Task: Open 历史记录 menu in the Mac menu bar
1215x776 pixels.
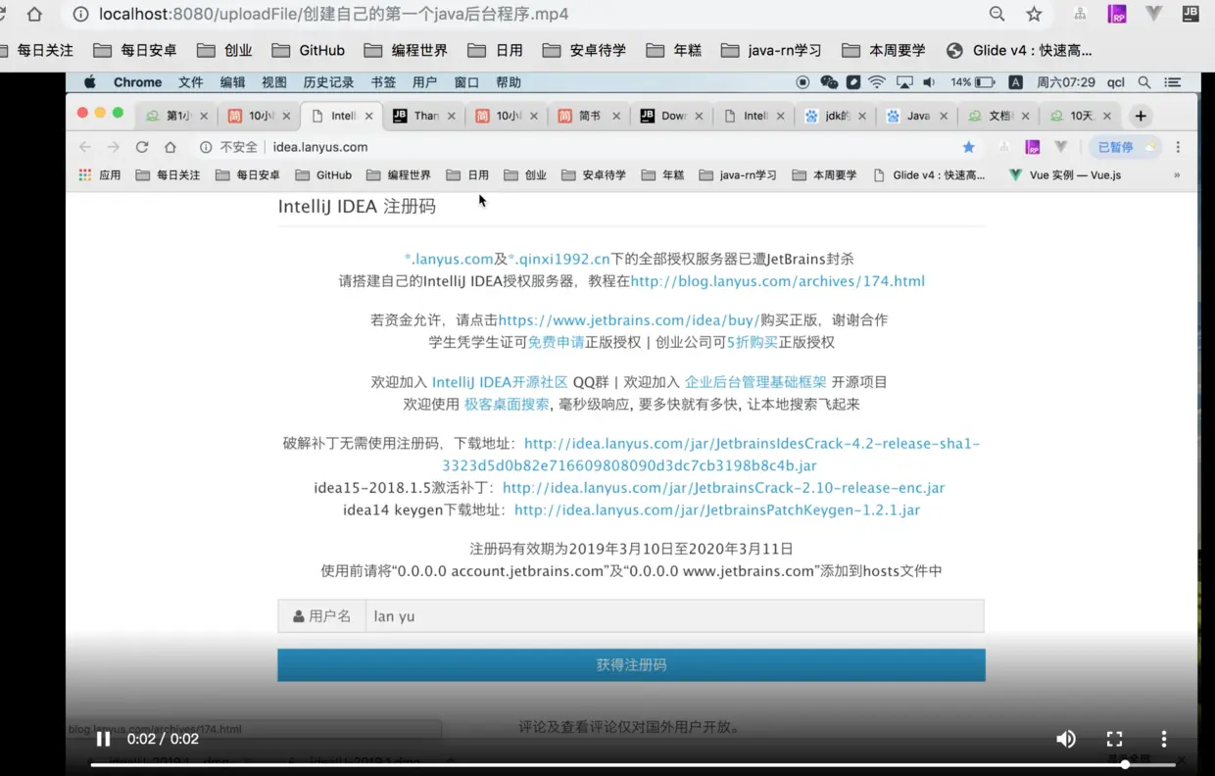Action: click(328, 82)
